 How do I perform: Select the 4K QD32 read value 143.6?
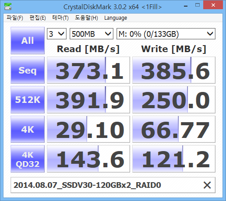click(x=88, y=159)
